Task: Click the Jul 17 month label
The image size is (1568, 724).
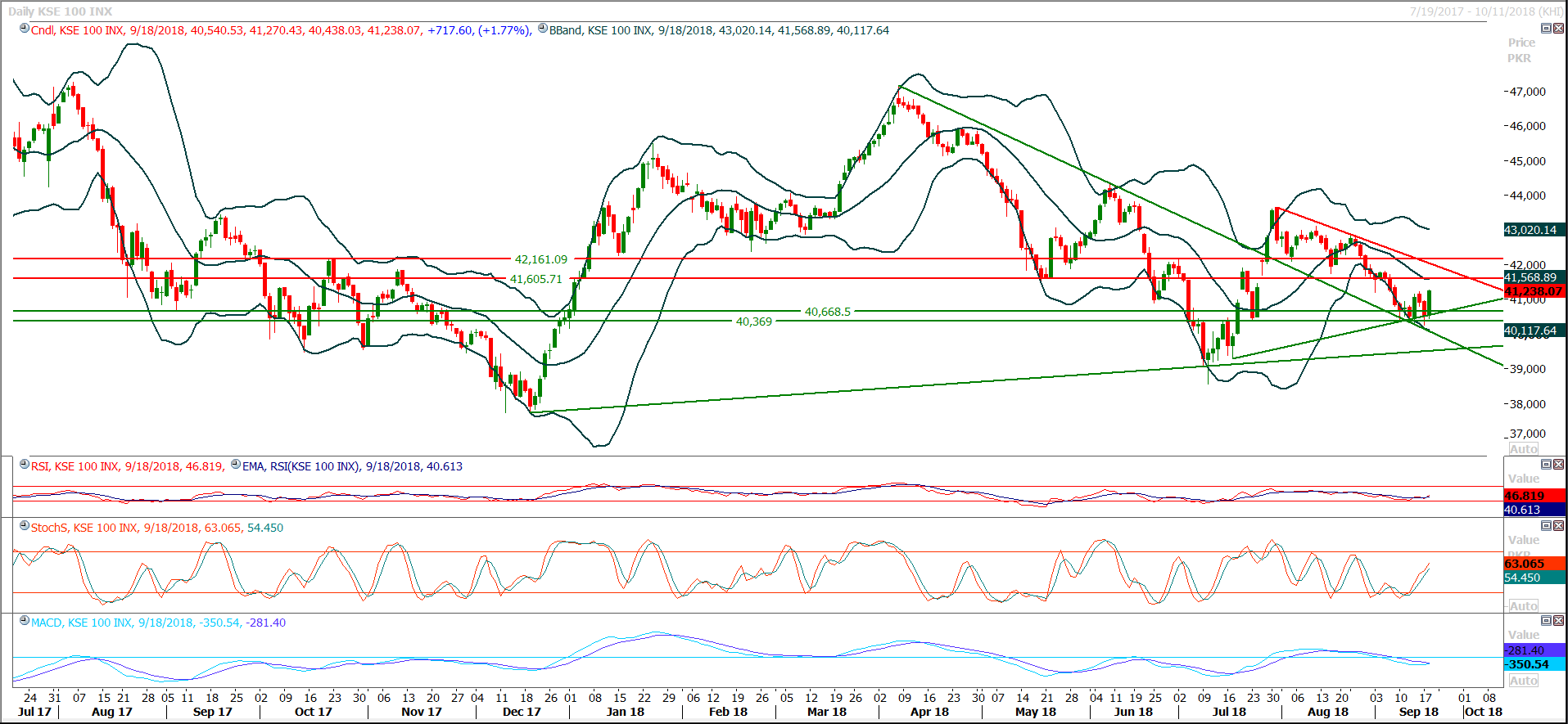Action: click(x=34, y=712)
